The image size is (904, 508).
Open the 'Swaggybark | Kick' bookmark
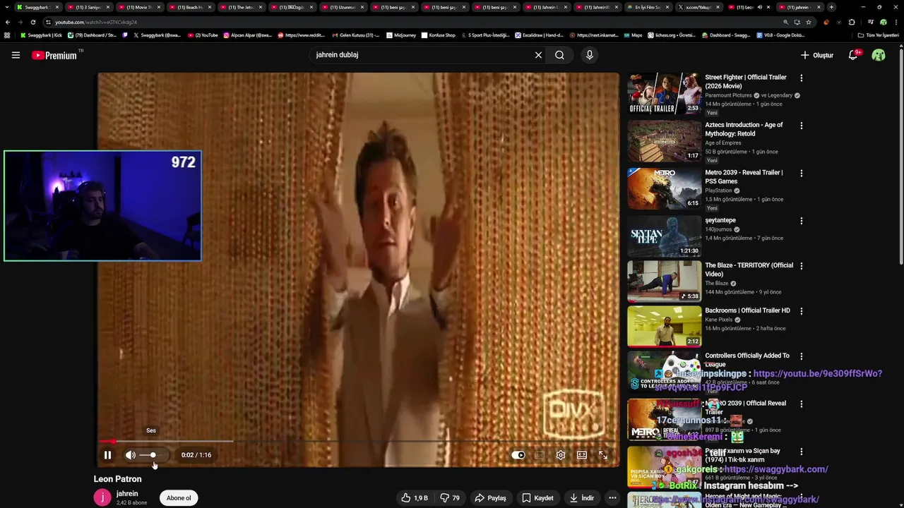click(x=41, y=35)
